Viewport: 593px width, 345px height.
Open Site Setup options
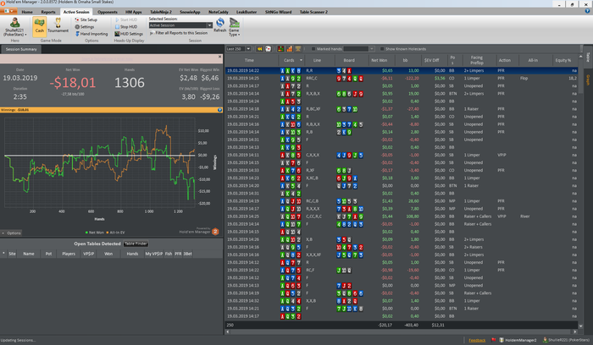click(x=86, y=19)
